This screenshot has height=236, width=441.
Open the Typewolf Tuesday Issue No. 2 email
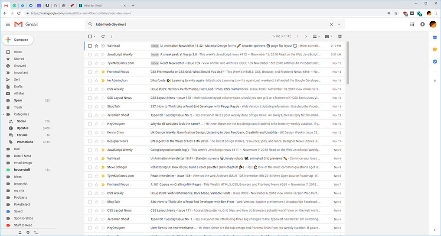tap(215, 115)
